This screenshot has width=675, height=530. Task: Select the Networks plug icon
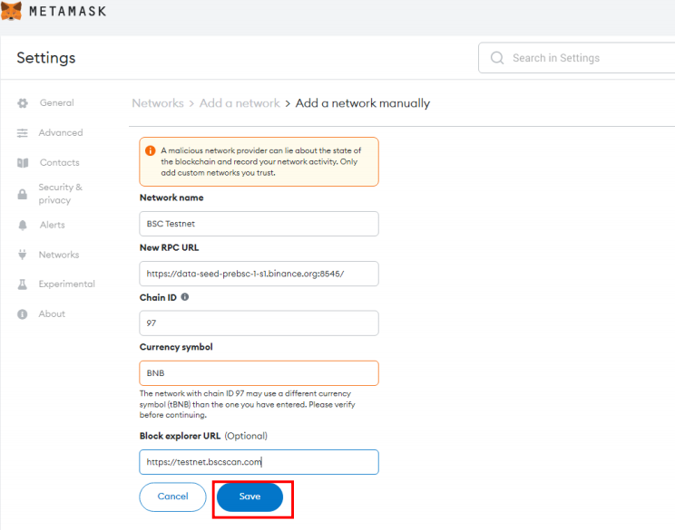point(23,255)
